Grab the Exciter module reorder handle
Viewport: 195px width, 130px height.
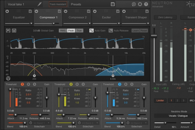[x=106, y=11]
